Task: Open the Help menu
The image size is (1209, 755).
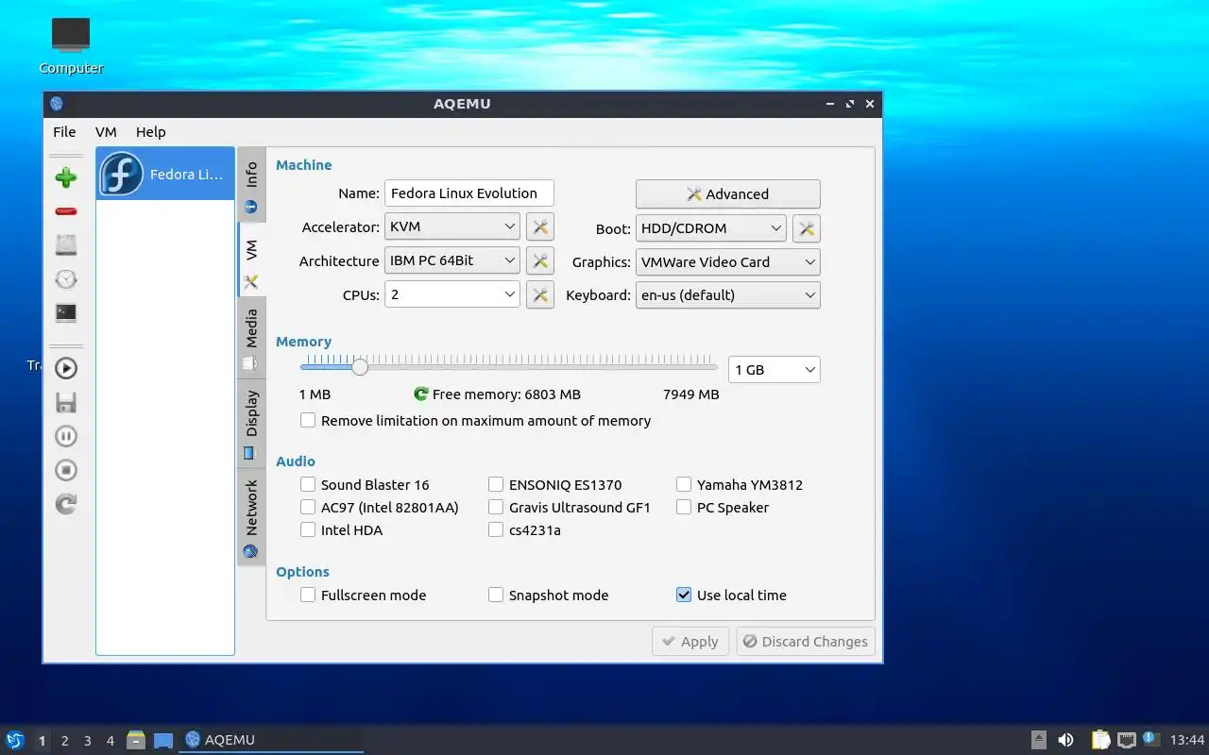Action: (150, 132)
